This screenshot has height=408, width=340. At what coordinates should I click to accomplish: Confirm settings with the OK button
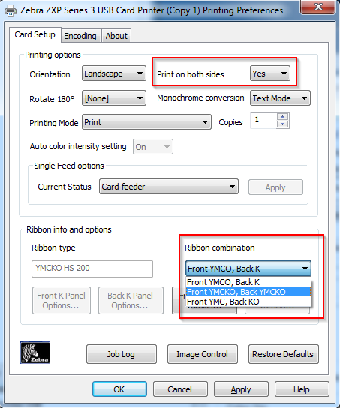point(119,389)
